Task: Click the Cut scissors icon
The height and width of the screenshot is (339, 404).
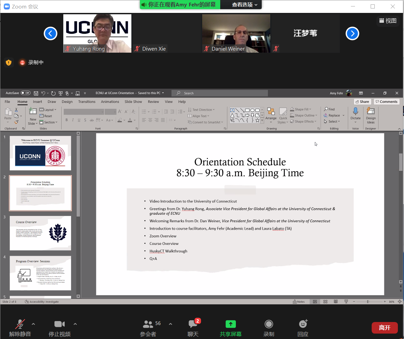Action: [x=16, y=110]
